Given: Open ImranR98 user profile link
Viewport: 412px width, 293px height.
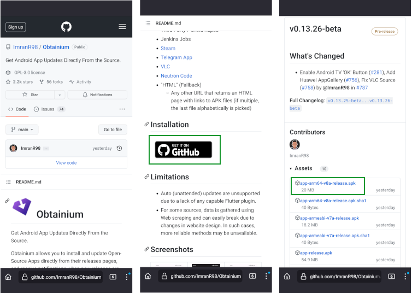Looking at the screenshot, I should coord(26,47).
